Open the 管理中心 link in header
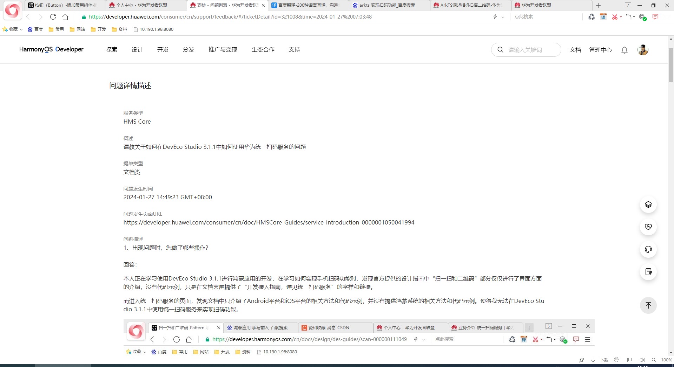Screen dimensions: 674x367 tap(600, 50)
